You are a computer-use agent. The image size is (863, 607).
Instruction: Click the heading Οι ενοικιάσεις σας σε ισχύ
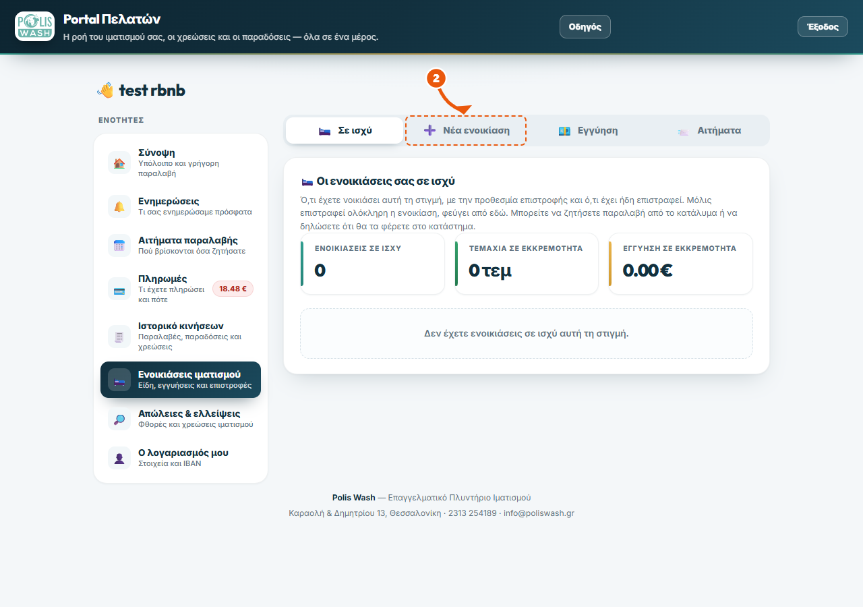tap(378, 181)
